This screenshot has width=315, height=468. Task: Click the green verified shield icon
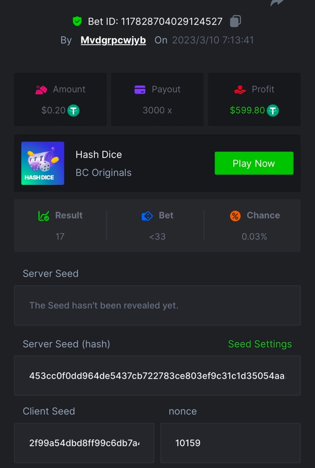(77, 21)
